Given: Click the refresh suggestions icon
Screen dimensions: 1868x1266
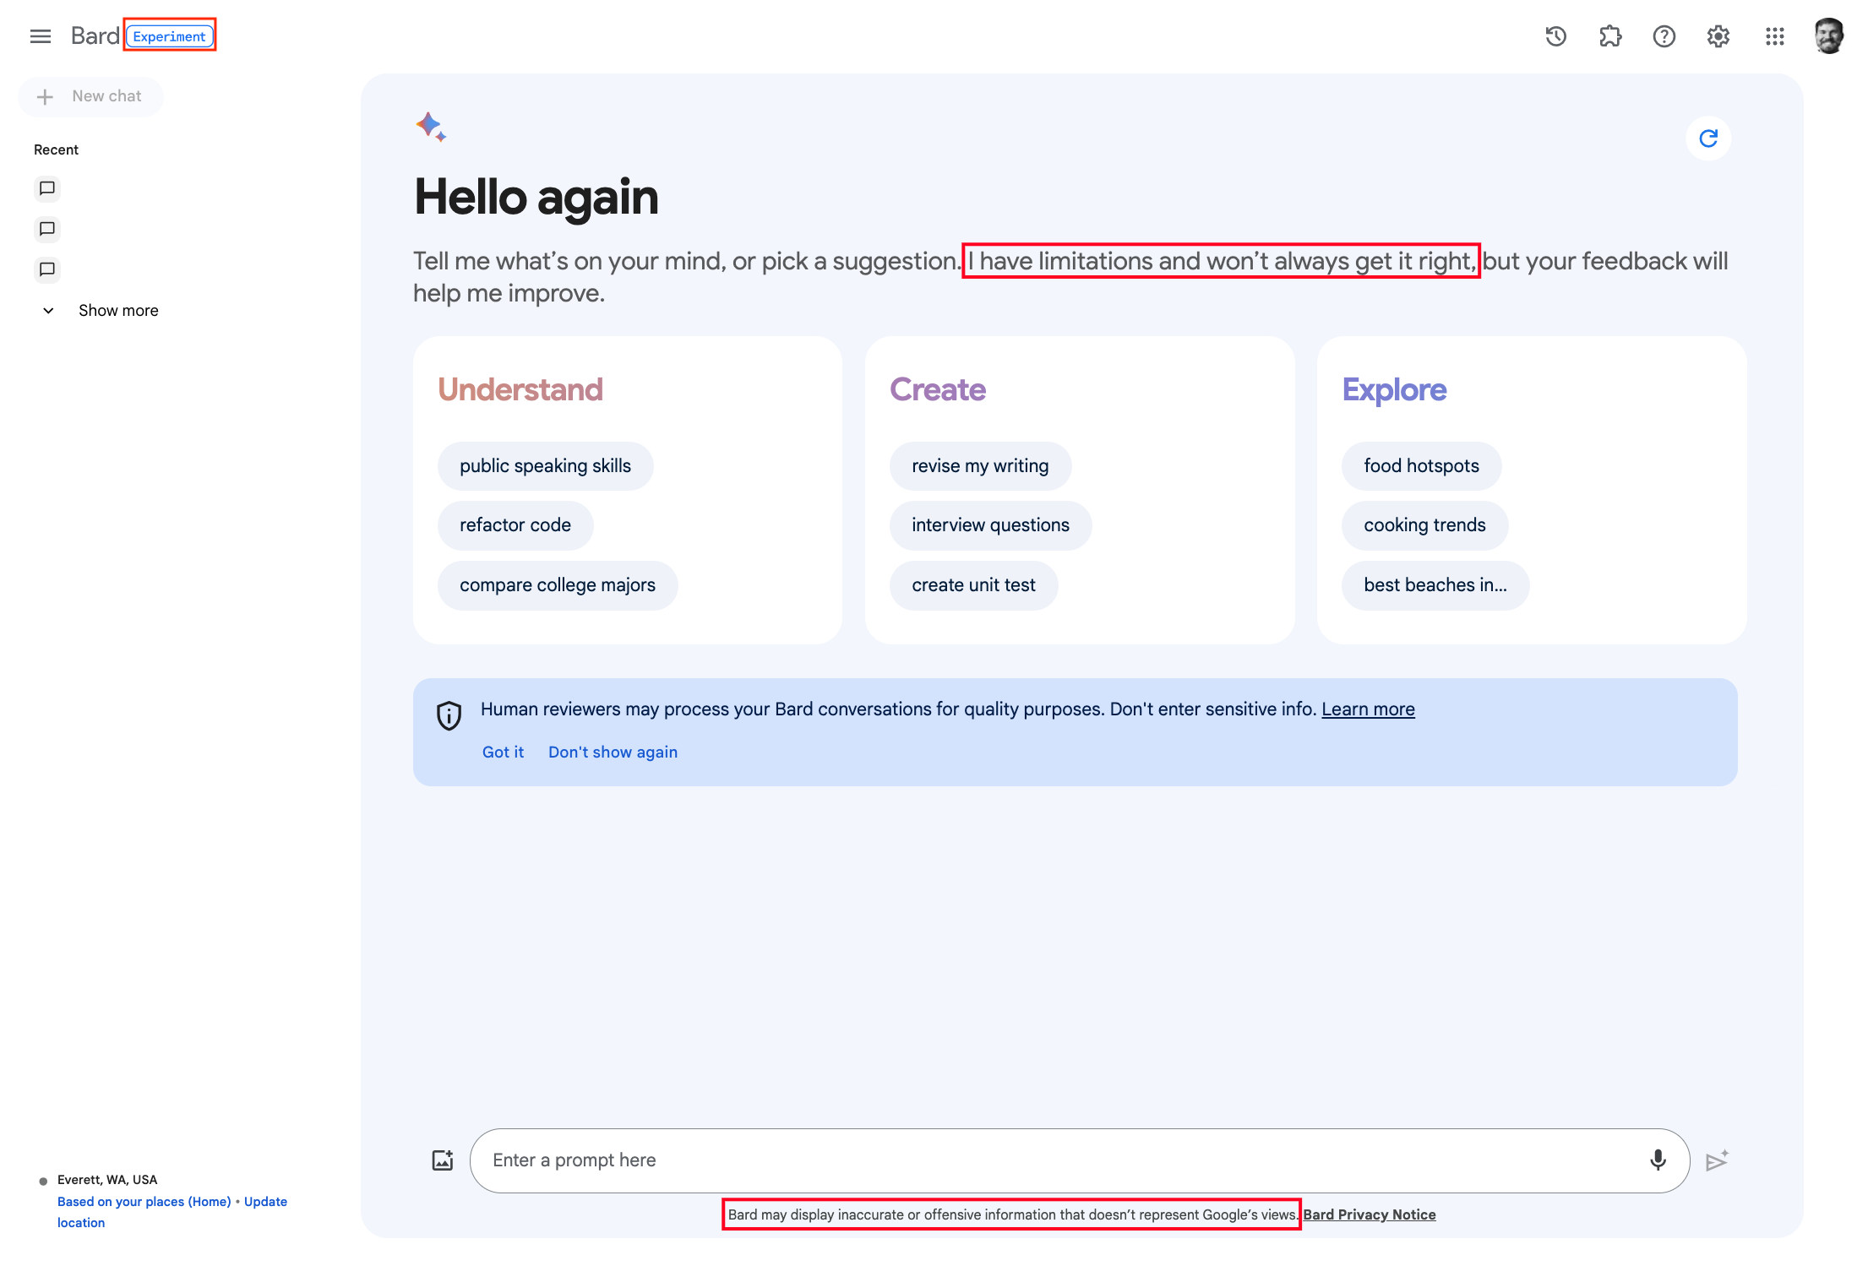Looking at the screenshot, I should 1707,139.
